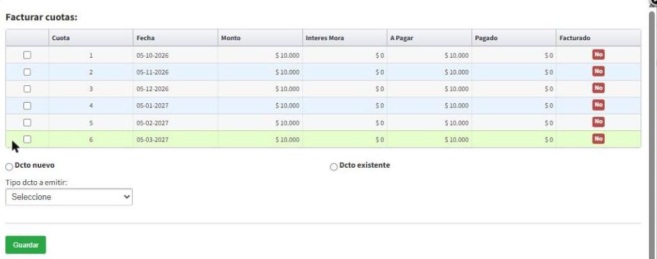Click the No badge for date 05-11-2026

[x=598, y=71]
